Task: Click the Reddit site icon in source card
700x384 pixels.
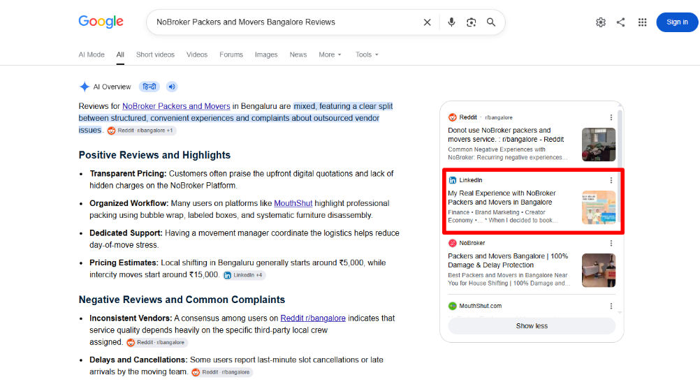Action: click(x=452, y=117)
